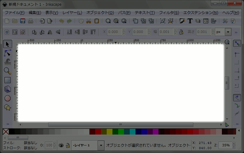Pick the yellow palette swatch
The height and width of the screenshot is (153, 244).
(109, 132)
